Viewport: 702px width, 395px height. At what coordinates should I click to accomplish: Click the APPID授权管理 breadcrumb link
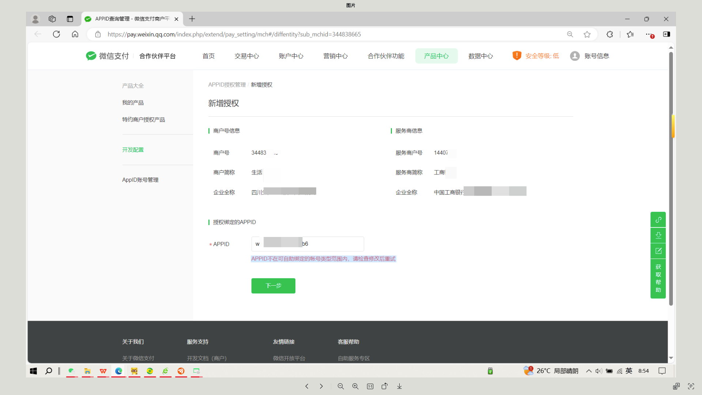tap(227, 85)
